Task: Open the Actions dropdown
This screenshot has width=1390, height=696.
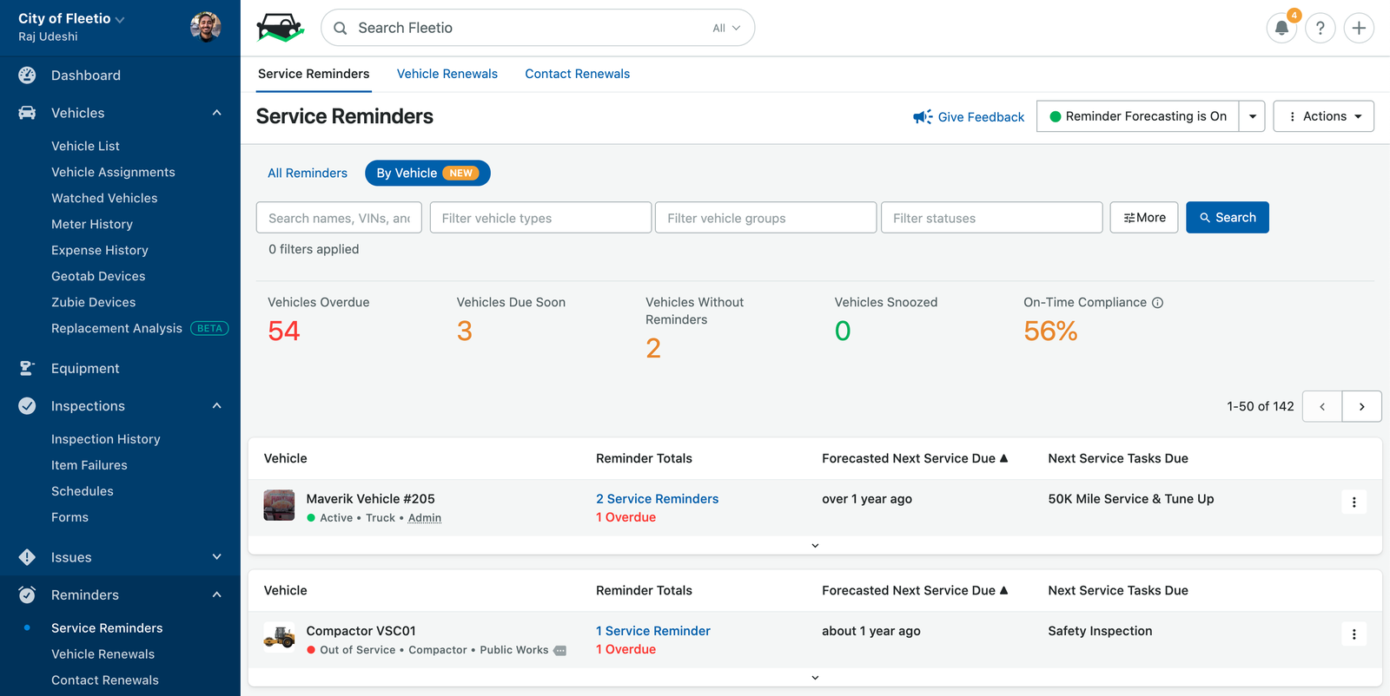Action: pos(1323,116)
